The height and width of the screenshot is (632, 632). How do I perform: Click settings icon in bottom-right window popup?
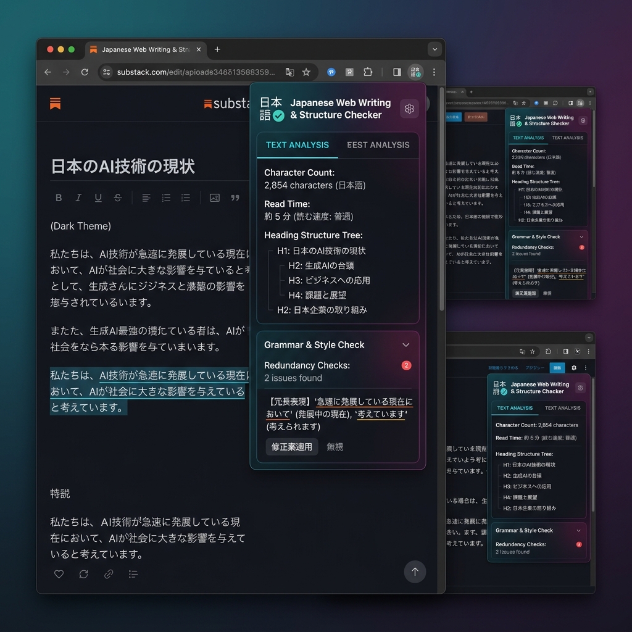(x=580, y=388)
